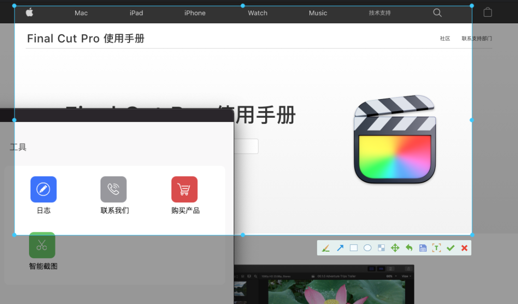Open the Mac menu item
The height and width of the screenshot is (304, 518).
pos(81,13)
